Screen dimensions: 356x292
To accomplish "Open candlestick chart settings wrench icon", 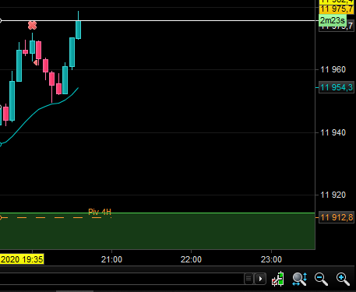I will (x=277, y=279).
